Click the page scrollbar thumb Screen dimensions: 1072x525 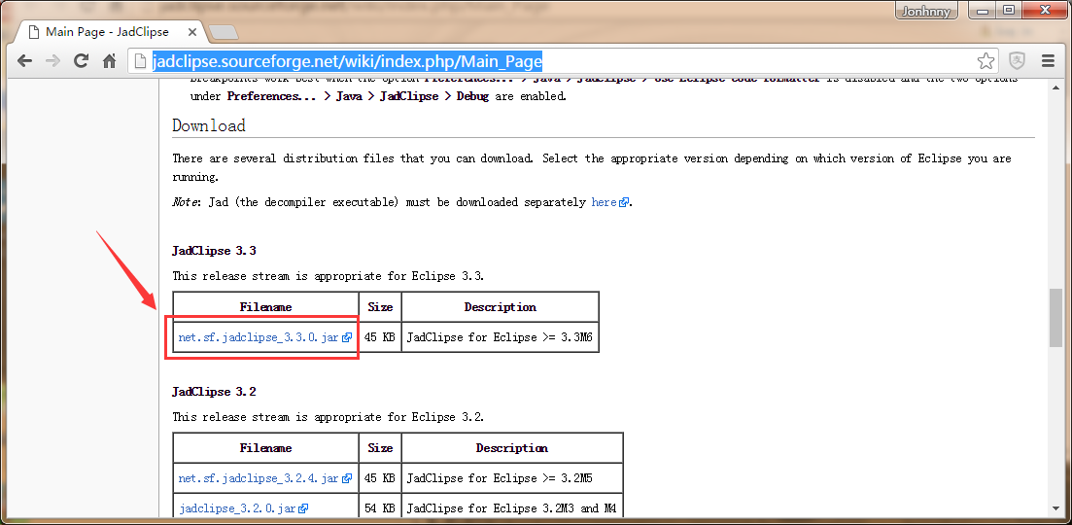tap(1056, 317)
